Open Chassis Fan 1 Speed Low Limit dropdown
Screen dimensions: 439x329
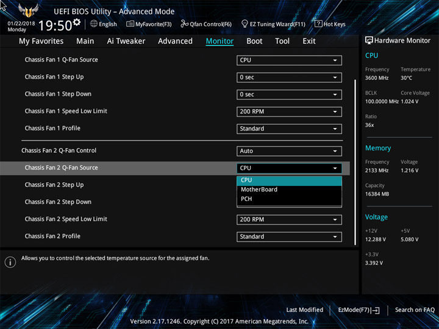(289, 111)
